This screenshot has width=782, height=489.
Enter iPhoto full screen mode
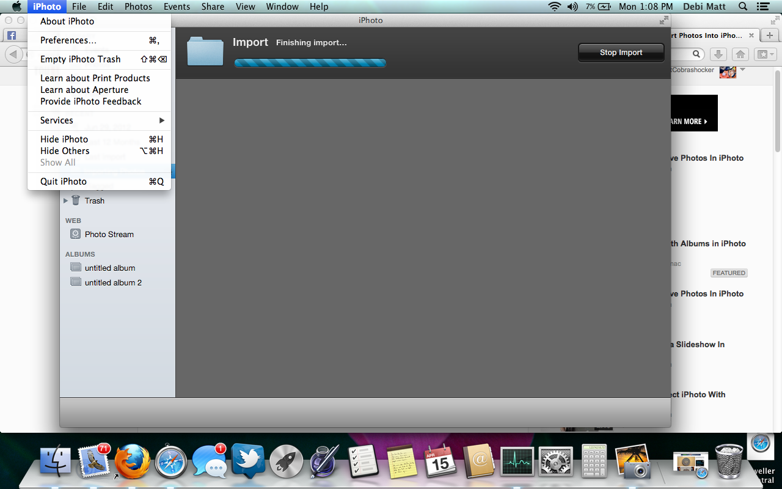(663, 20)
